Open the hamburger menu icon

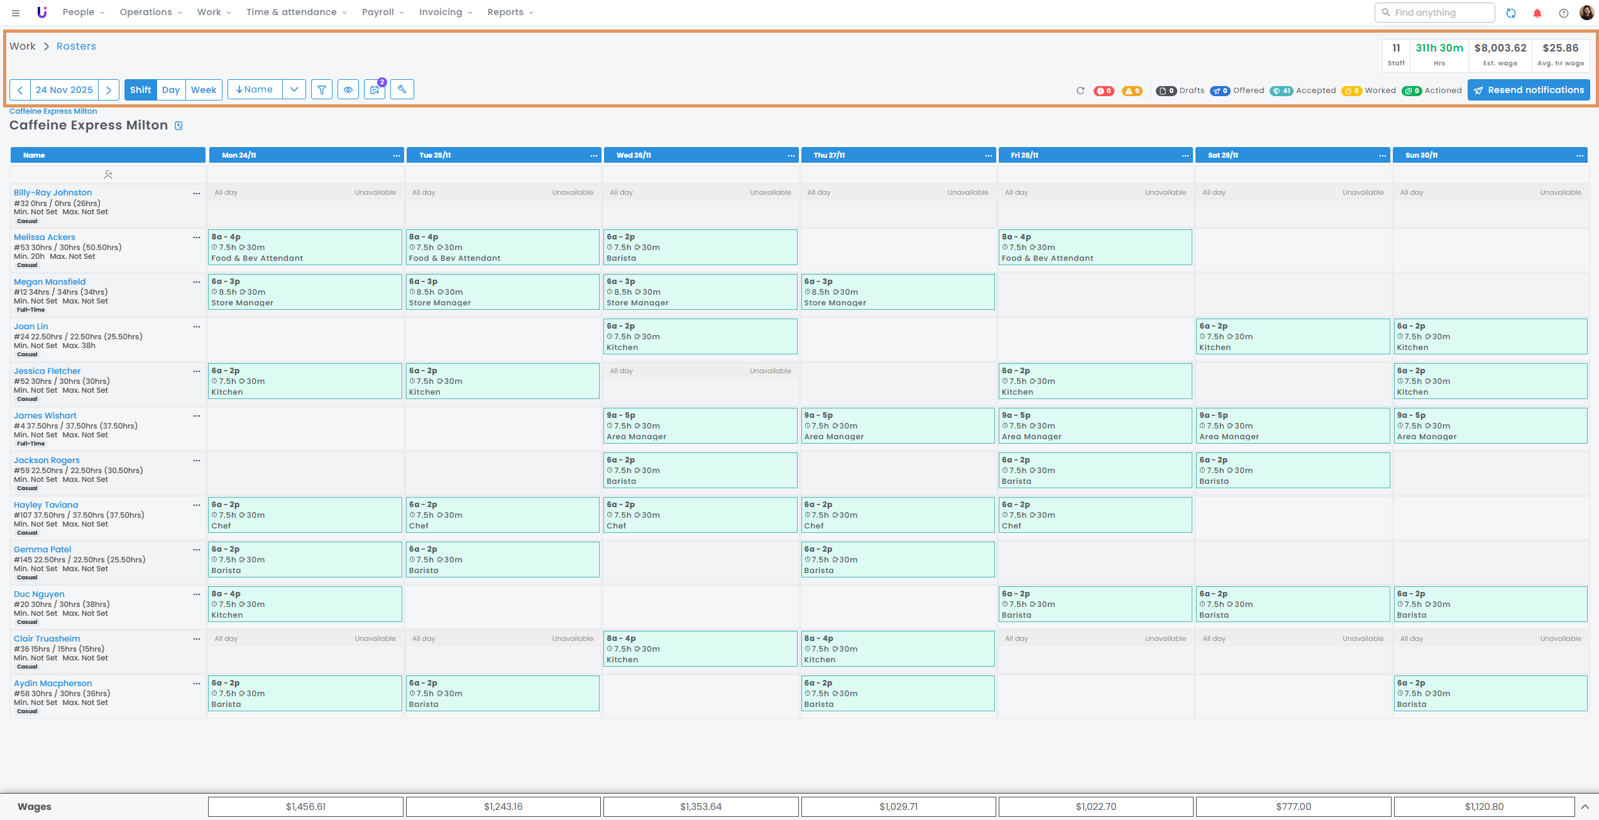pyautogui.click(x=16, y=13)
